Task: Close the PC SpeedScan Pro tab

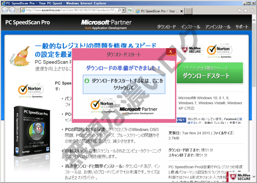Action: point(182,11)
